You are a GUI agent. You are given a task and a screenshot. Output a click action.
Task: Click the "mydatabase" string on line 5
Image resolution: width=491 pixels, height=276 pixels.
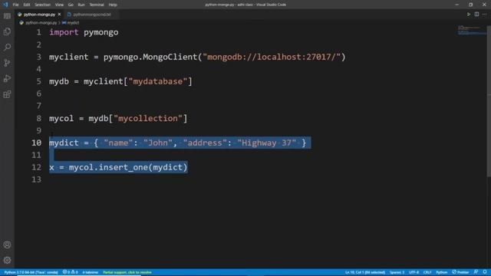(158, 81)
